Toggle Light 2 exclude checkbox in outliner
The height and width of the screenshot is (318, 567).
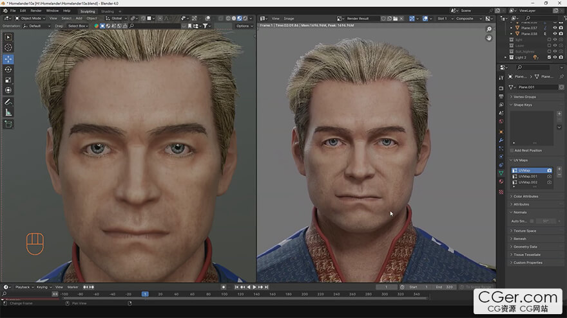pyautogui.click(x=548, y=57)
